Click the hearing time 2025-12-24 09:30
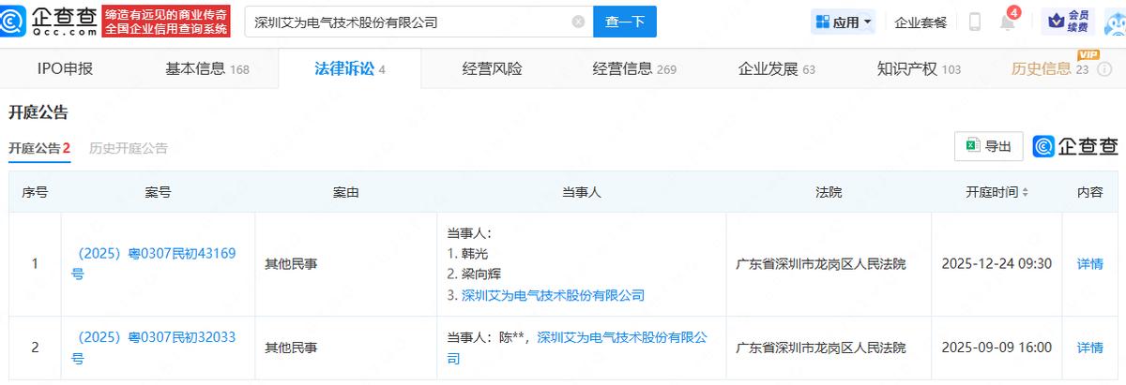Image resolution: width=1126 pixels, height=385 pixels. click(997, 264)
